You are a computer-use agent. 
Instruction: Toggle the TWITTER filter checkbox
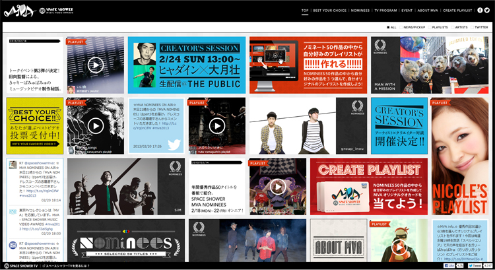tap(472, 28)
